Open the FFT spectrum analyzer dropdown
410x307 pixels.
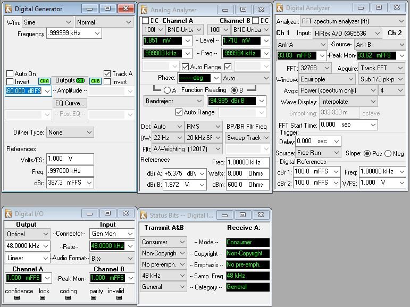click(353, 21)
